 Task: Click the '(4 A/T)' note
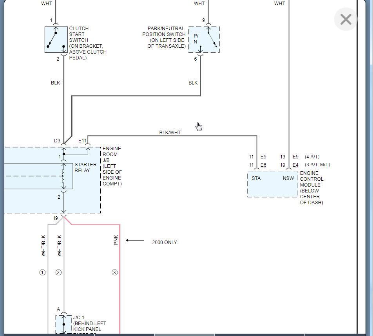point(312,157)
